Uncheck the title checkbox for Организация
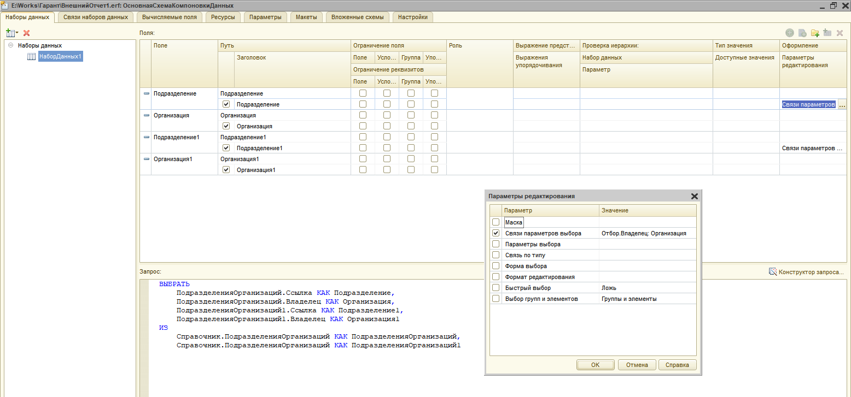The image size is (851, 397). (x=226, y=126)
